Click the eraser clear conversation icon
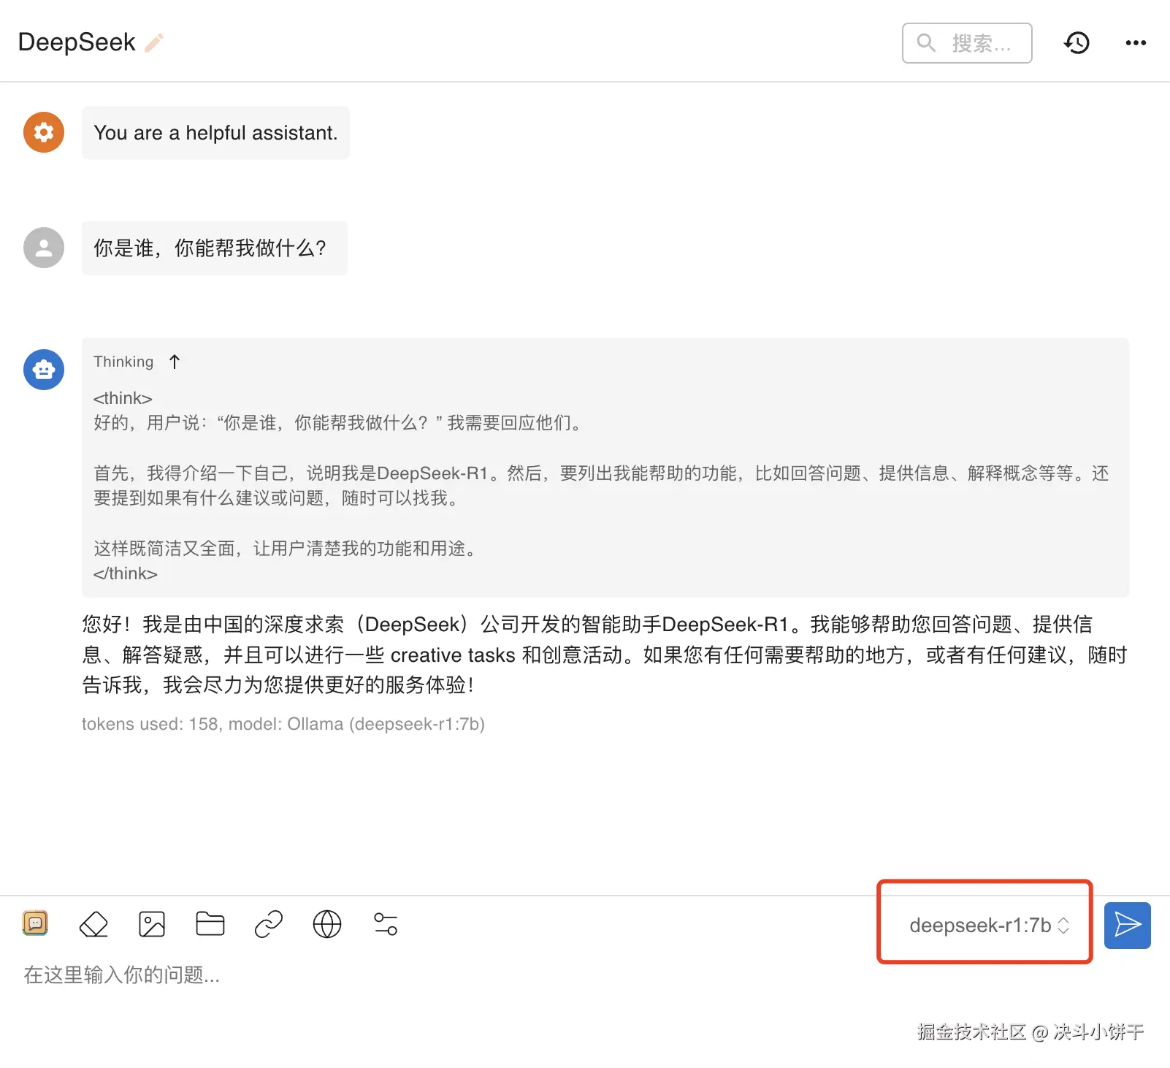 tap(93, 924)
